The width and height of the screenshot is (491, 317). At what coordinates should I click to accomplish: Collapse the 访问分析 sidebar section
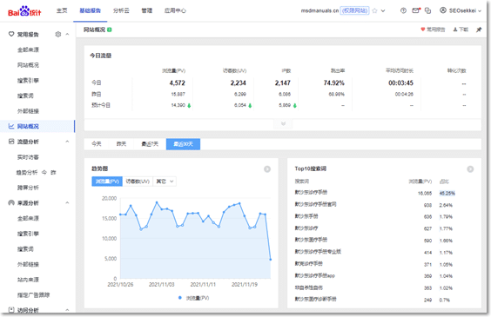pos(67,310)
